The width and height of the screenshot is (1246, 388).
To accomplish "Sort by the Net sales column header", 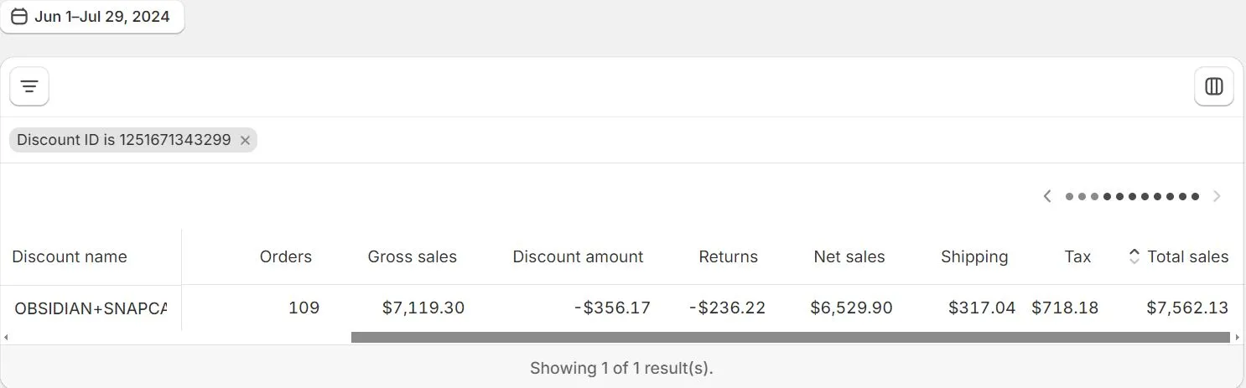I will [849, 256].
